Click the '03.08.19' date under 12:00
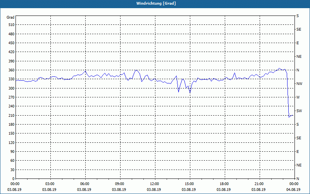Viewport: 310px width, 194px height. point(154,189)
